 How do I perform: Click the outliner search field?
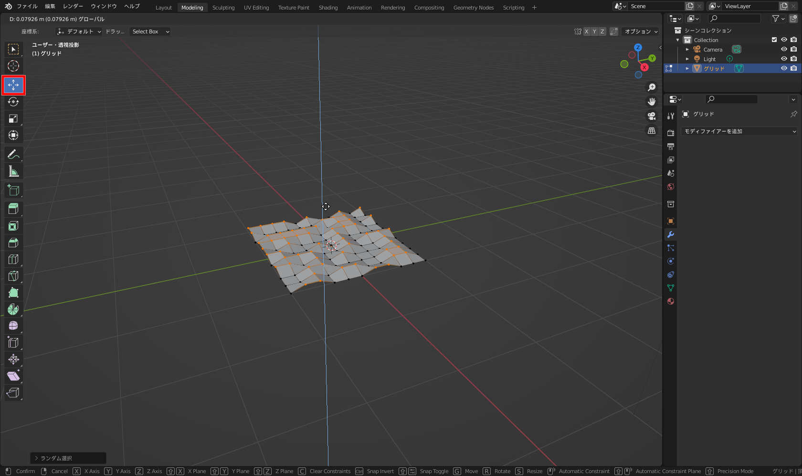tap(734, 19)
